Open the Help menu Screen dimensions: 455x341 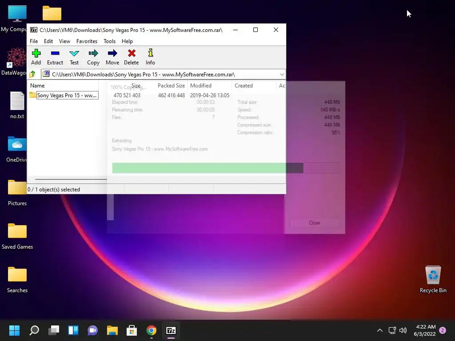(127, 41)
